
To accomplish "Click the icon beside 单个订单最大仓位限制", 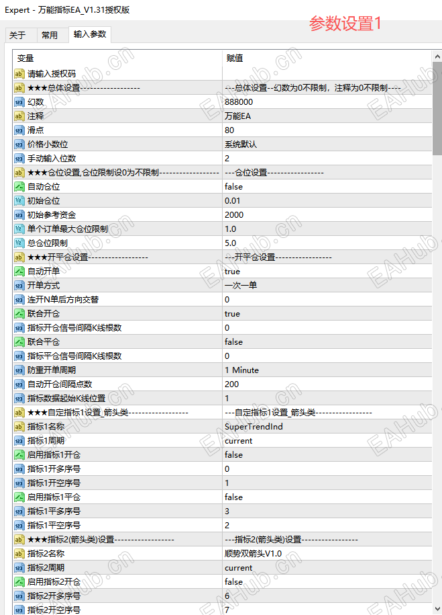I will [x=19, y=229].
